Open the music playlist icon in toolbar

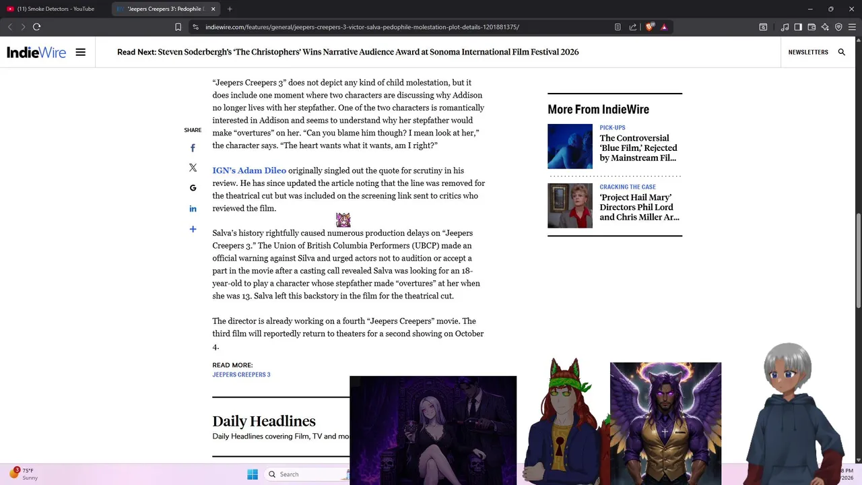785,27
